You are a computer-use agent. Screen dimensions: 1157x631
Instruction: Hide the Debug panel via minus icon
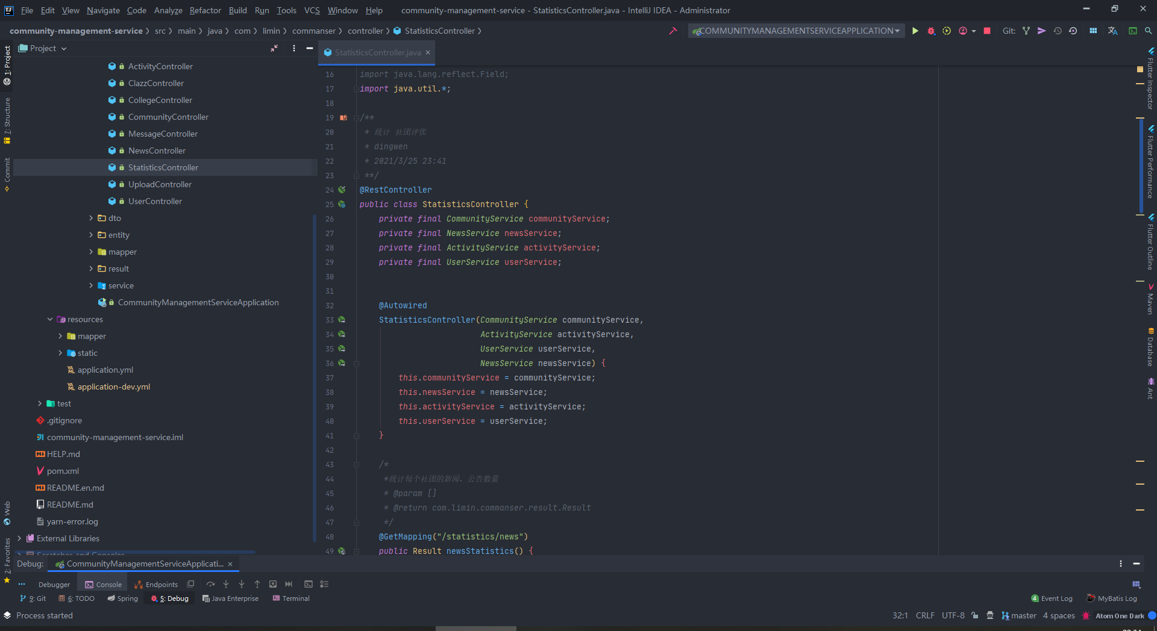tap(1137, 564)
